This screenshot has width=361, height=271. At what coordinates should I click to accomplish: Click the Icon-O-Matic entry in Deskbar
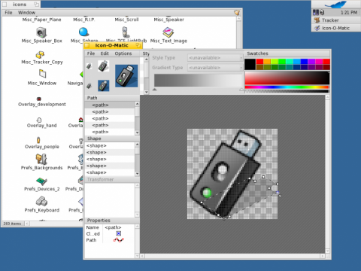click(x=336, y=28)
